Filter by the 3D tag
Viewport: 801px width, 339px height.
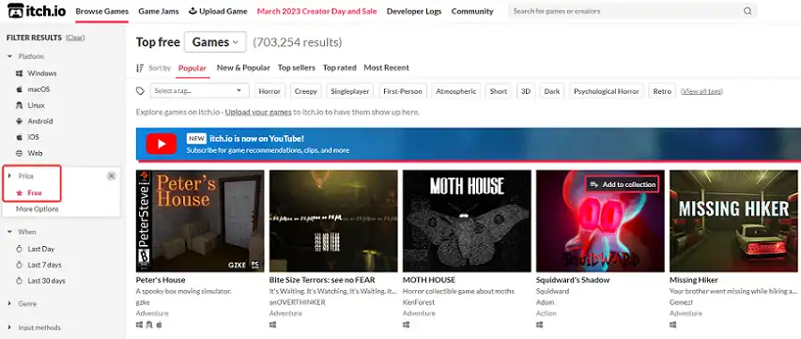point(525,91)
